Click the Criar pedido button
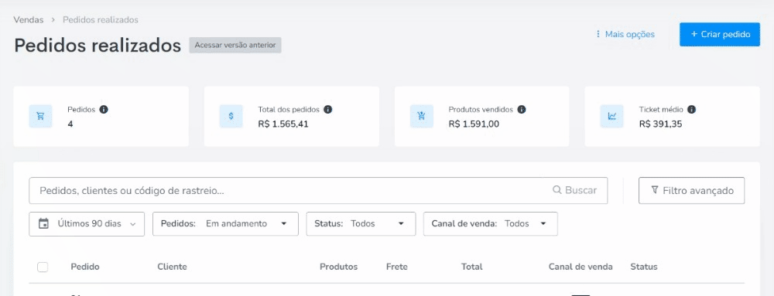This screenshot has width=774, height=296. [720, 35]
